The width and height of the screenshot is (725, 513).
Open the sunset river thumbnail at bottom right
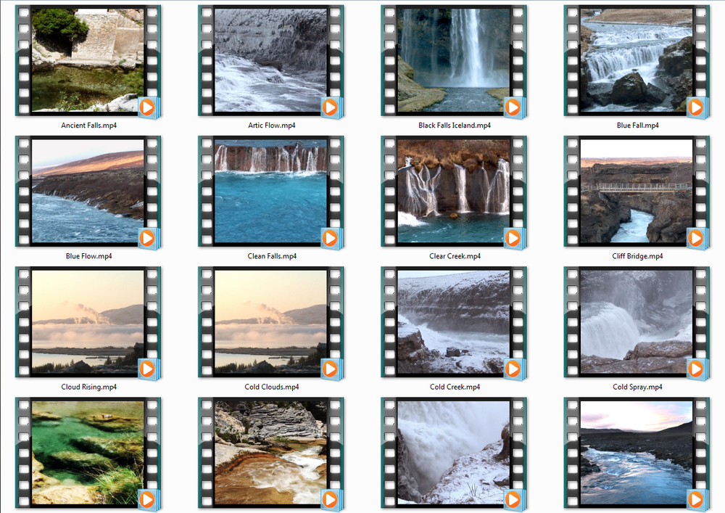637,454
